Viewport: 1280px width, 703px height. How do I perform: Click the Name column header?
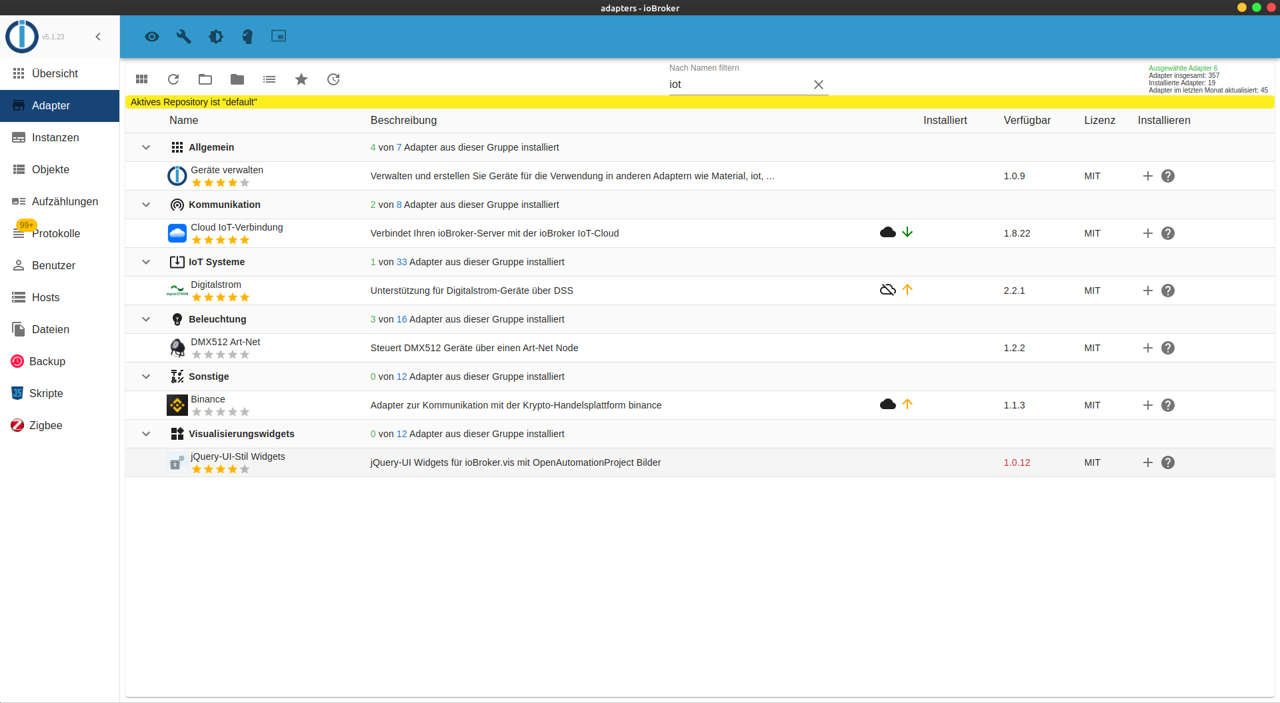(x=184, y=121)
